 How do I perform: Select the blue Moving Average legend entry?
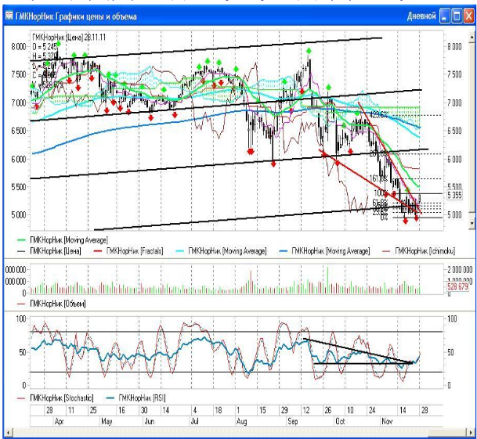pyautogui.click(x=324, y=251)
